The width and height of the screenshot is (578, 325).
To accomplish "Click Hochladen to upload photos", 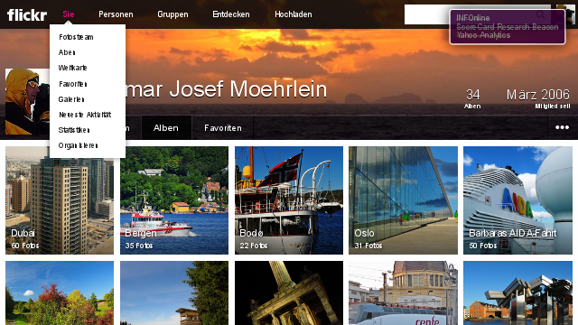I will pyautogui.click(x=294, y=14).
